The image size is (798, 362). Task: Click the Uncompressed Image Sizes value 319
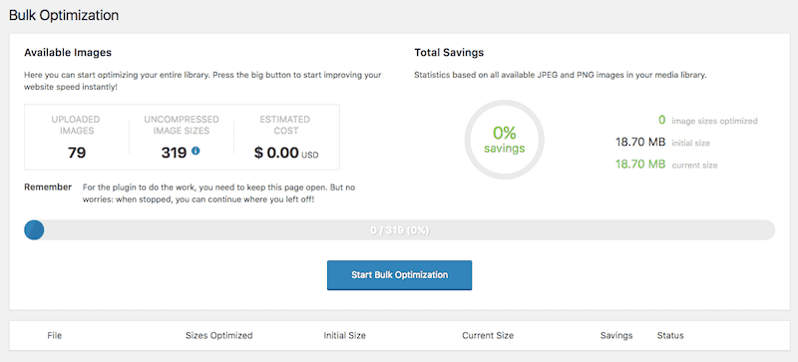pos(174,153)
